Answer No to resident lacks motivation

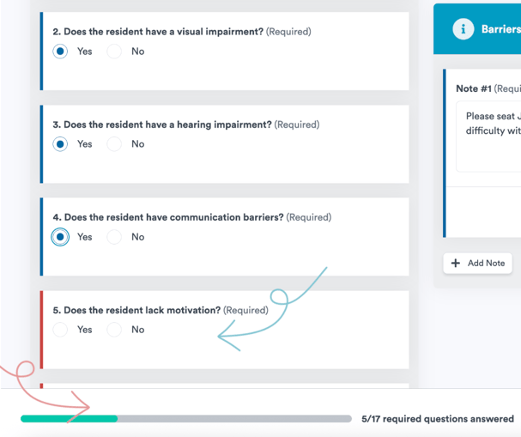click(114, 330)
